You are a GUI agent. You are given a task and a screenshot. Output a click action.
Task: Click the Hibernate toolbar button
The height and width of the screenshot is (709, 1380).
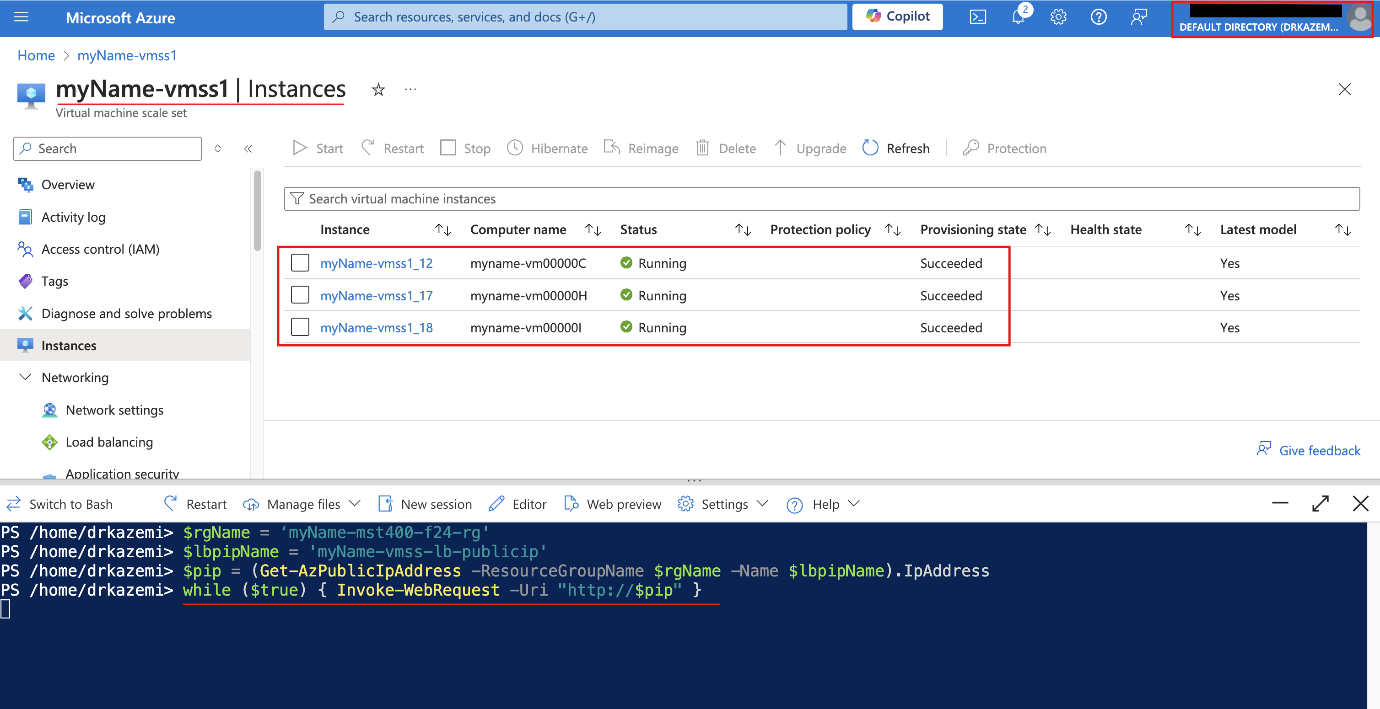[x=547, y=148]
